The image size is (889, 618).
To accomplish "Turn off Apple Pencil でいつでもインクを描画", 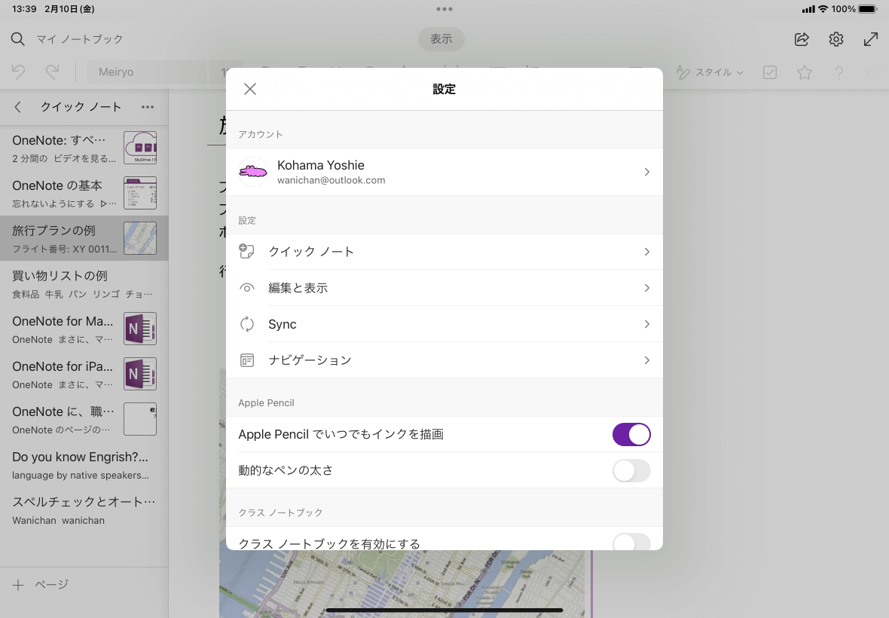I will coord(631,434).
